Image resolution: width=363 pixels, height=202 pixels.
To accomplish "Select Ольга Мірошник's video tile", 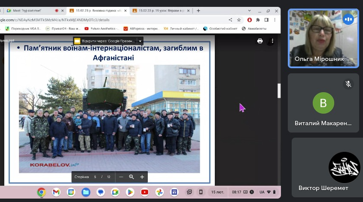I will [x=323, y=38].
